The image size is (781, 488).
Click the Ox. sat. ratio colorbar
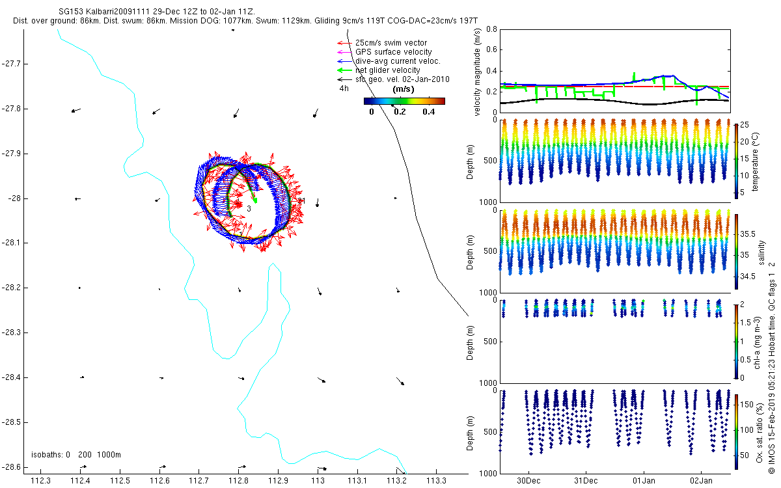[736, 431]
